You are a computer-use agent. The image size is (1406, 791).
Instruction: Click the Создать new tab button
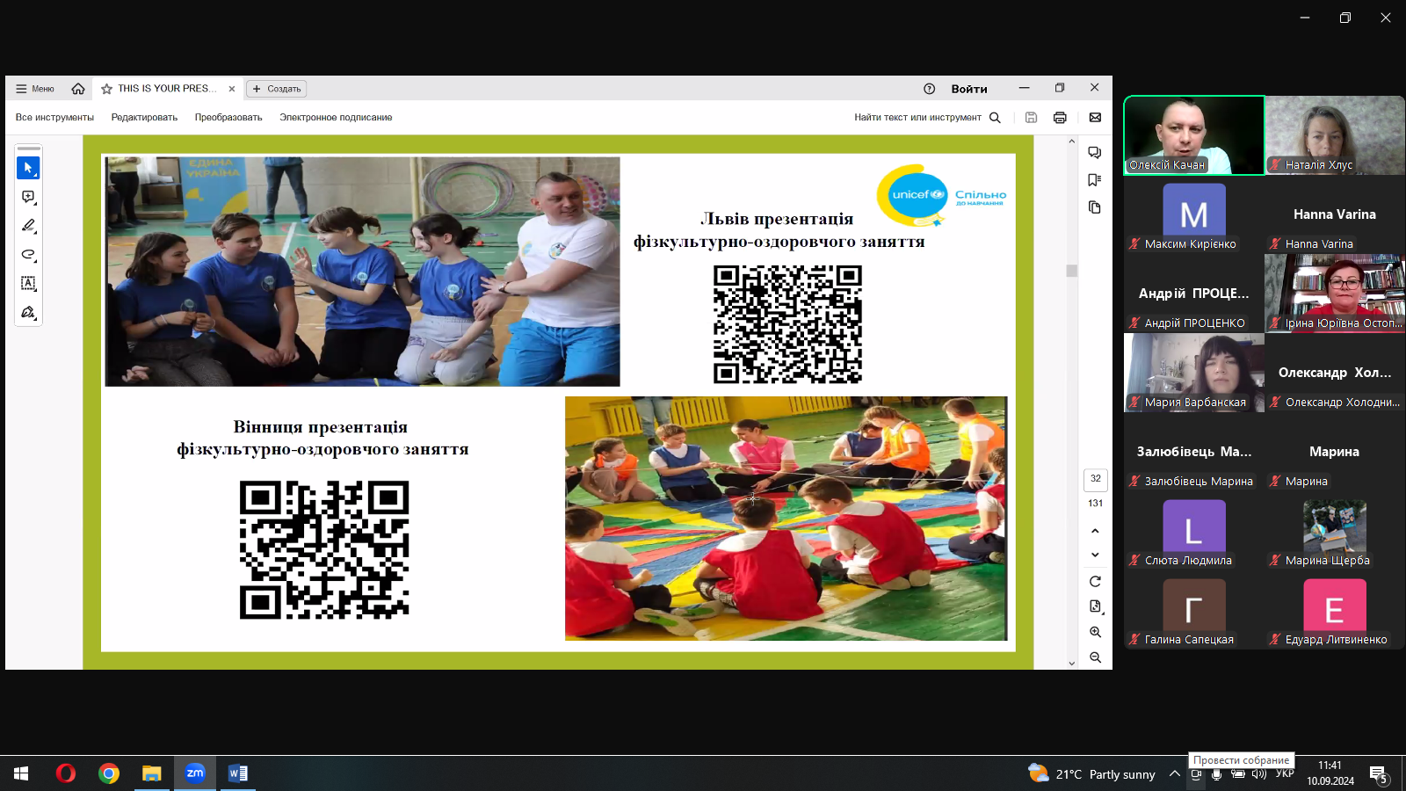click(277, 89)
